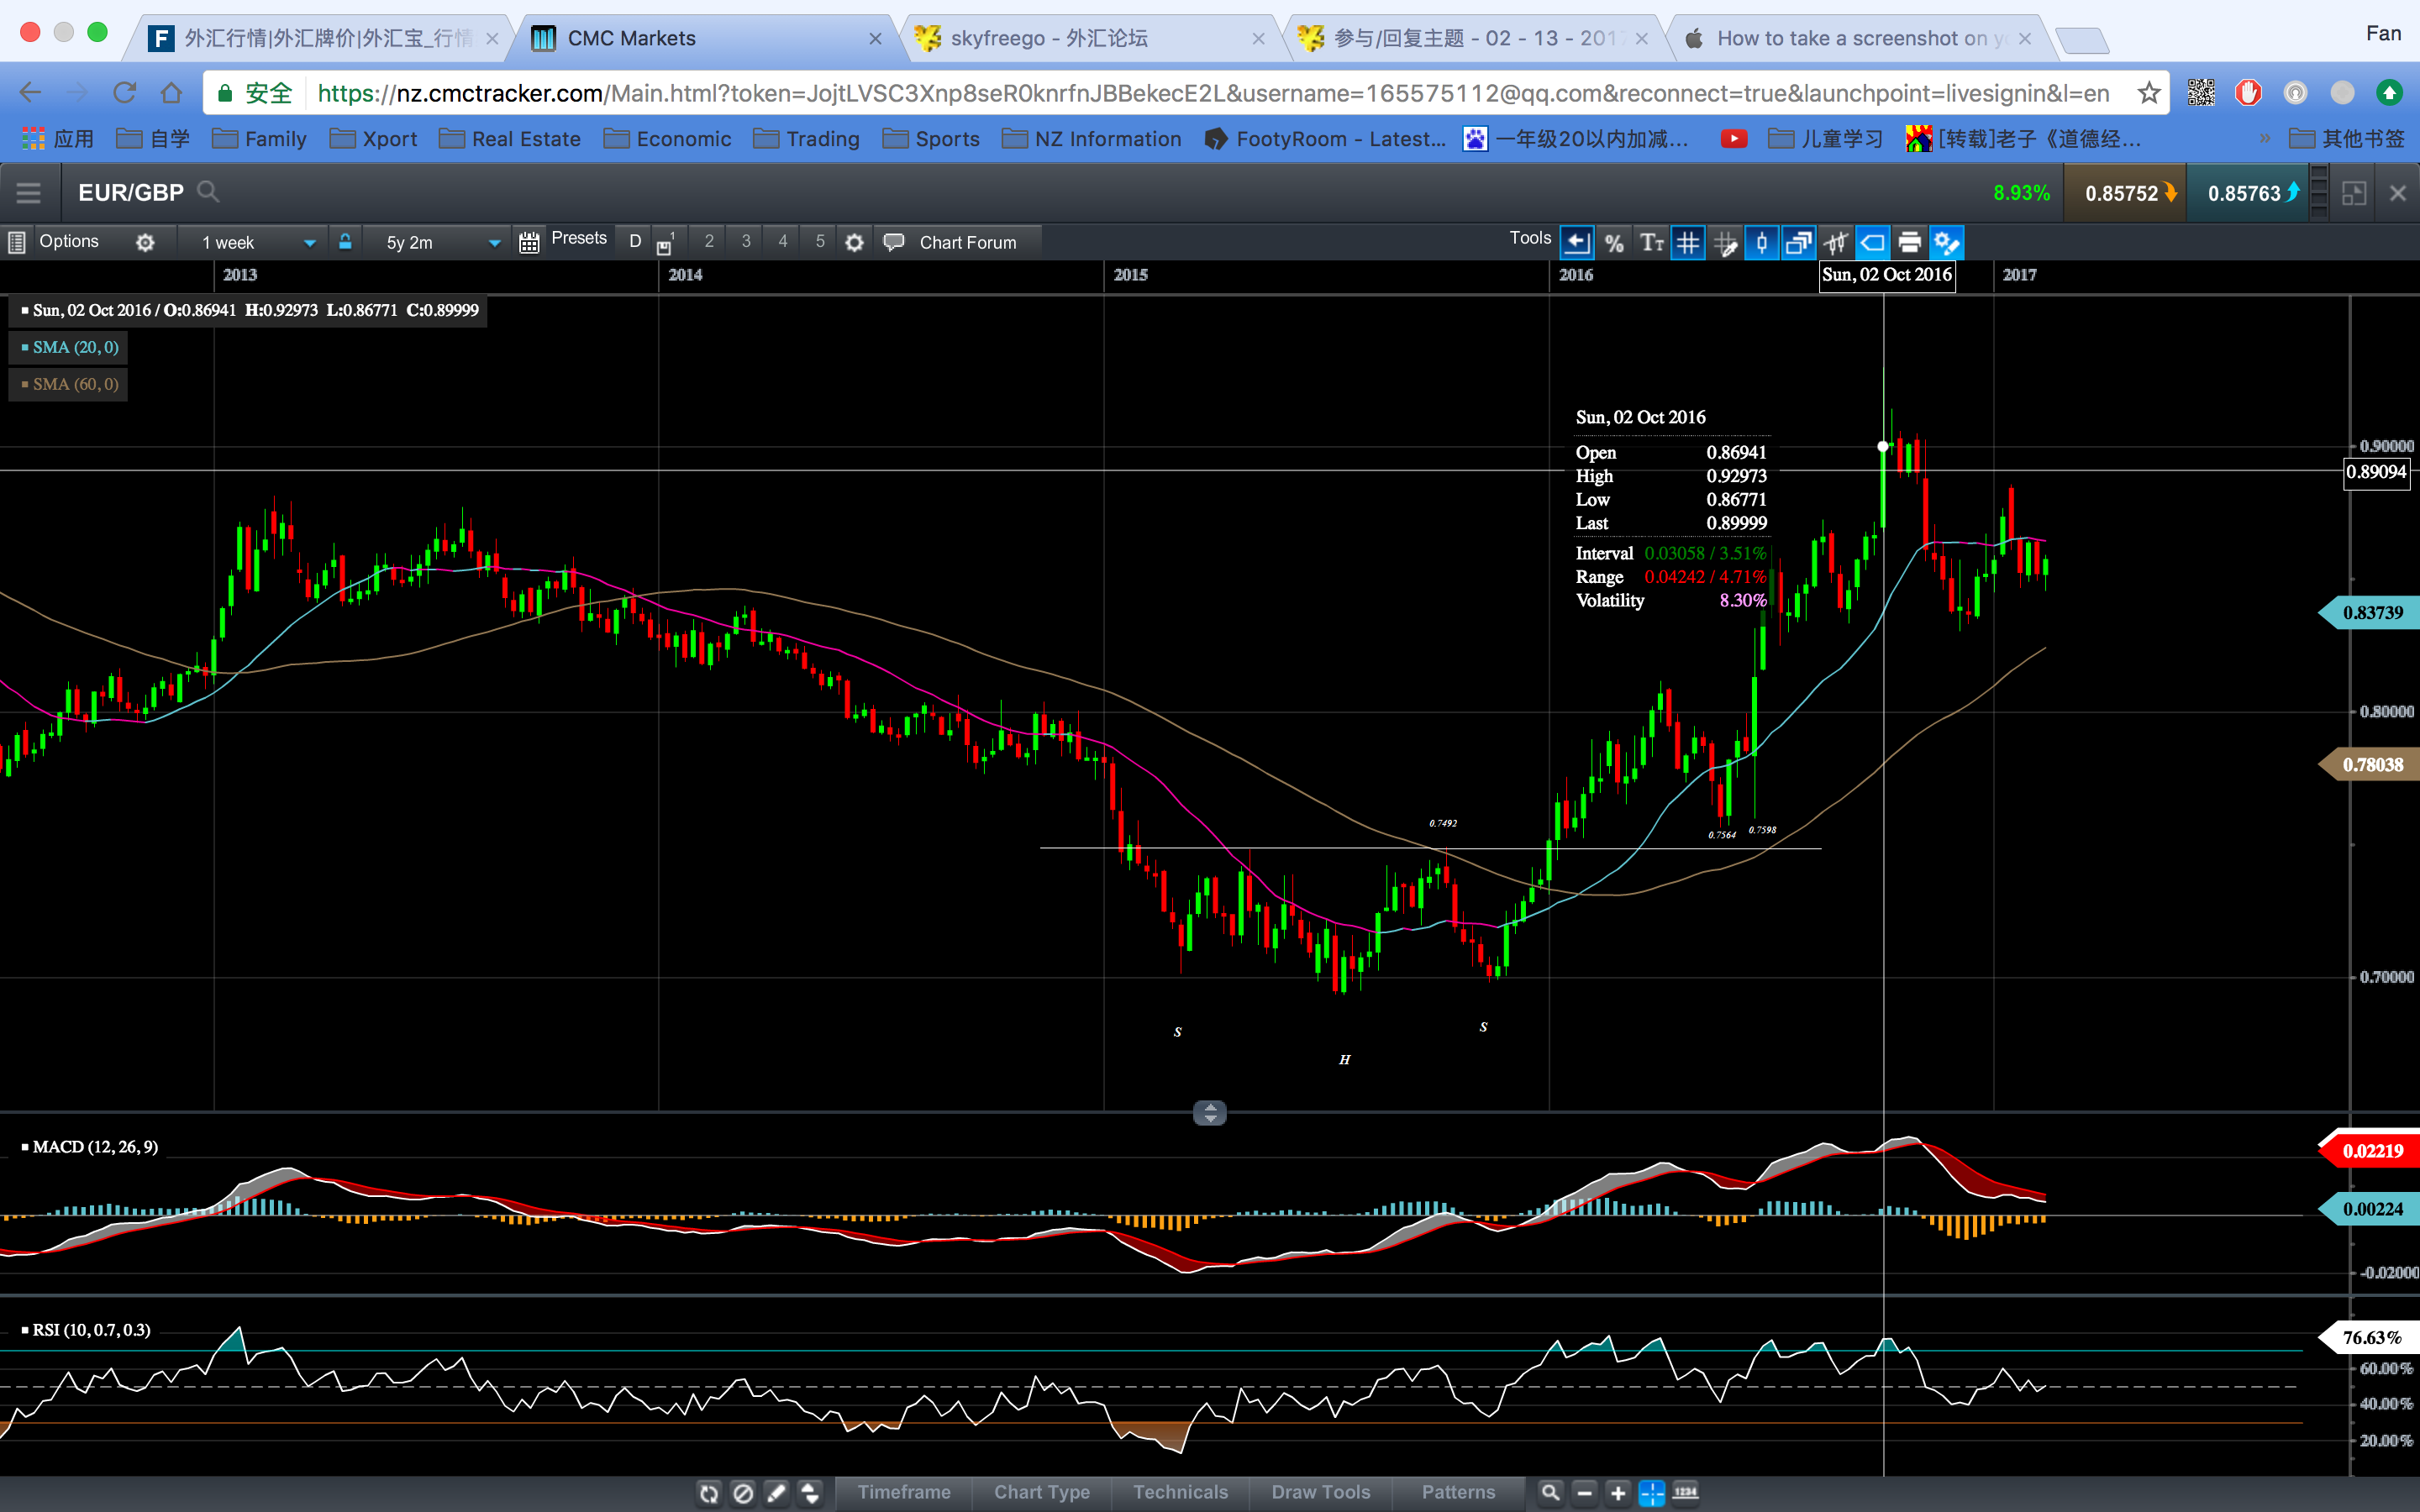Image resolution: width=2420 pixels, height=1512 pixels.
Task: Open the Economic bookmarks folder
Action: [x=667, y=139]
